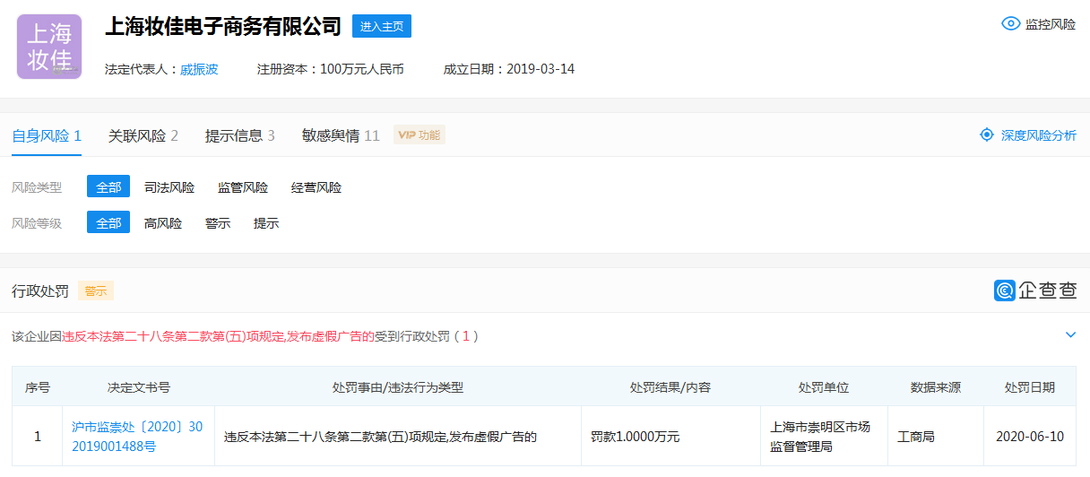Click the 上海妆佳 company logo thumbnail
Viewport: 1090px width, 477px height.
click(49, 47)
